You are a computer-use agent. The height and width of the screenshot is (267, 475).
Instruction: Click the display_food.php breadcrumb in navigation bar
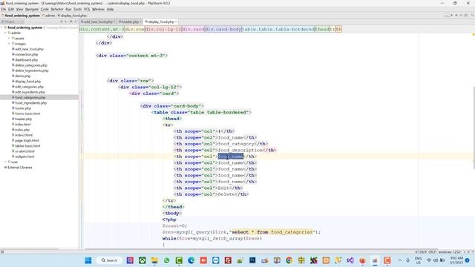(x=72, y=16)
